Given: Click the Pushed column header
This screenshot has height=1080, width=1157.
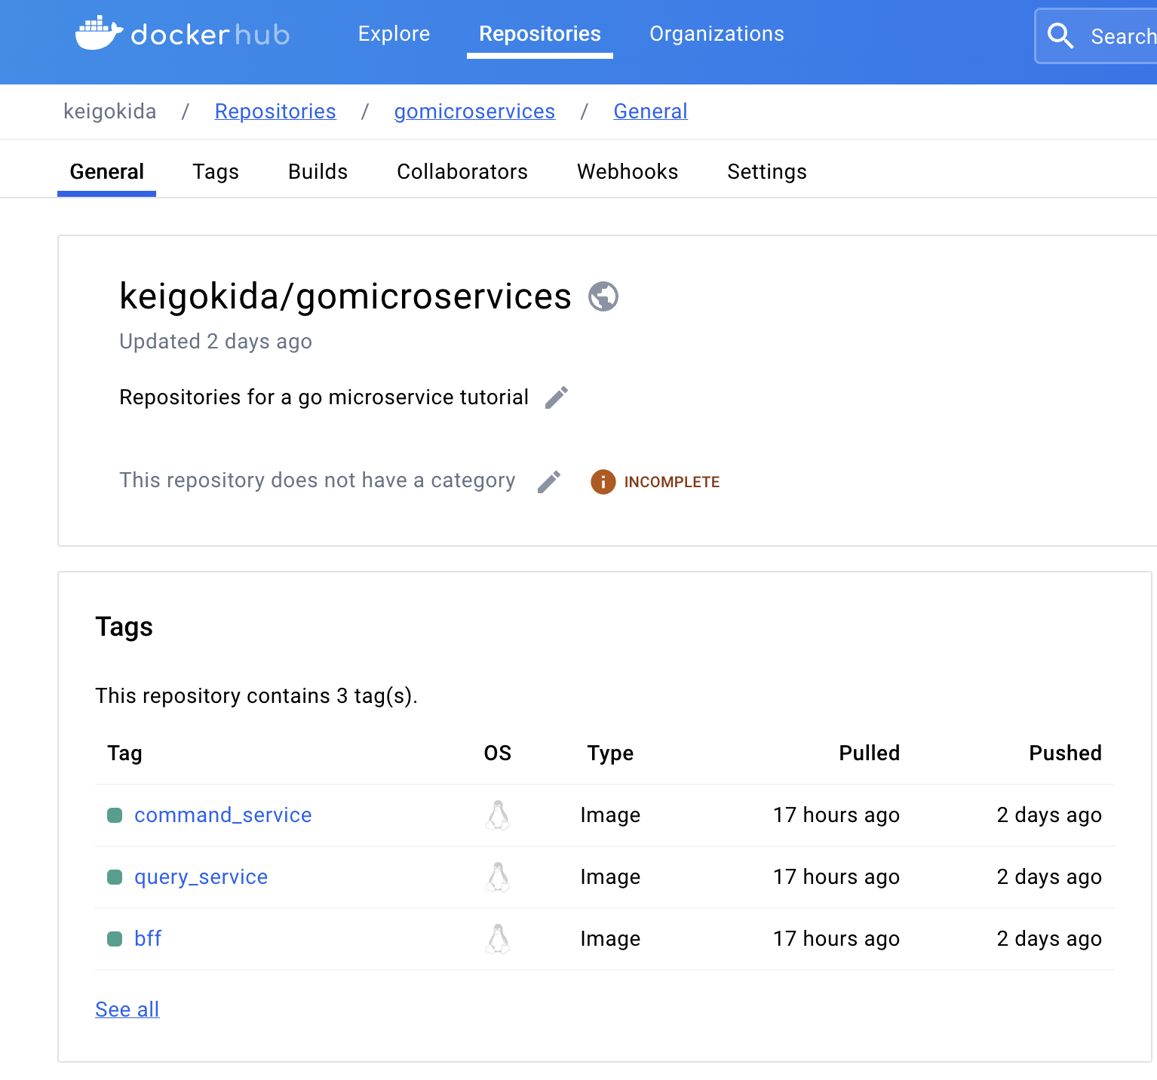Looking at the screenshot, I should 1066,753.
